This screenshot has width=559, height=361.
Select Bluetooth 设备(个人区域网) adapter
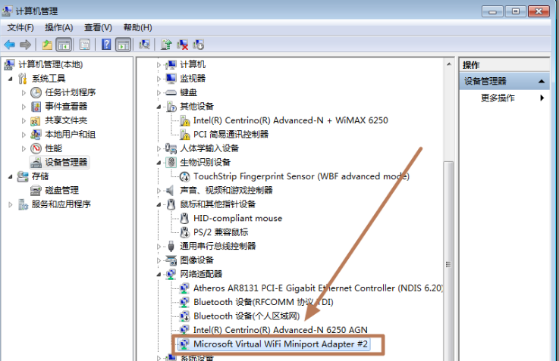[x=247, y=316]
